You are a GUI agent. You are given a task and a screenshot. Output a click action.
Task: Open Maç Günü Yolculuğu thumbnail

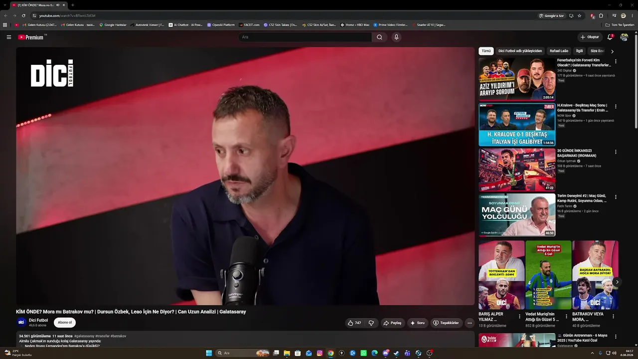517,215
